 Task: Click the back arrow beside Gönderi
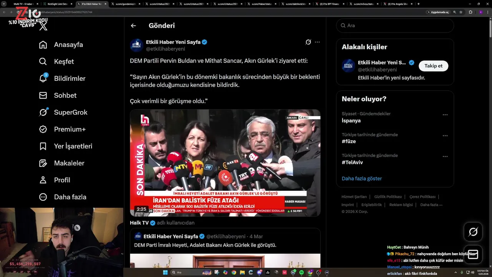pos(133,26)
